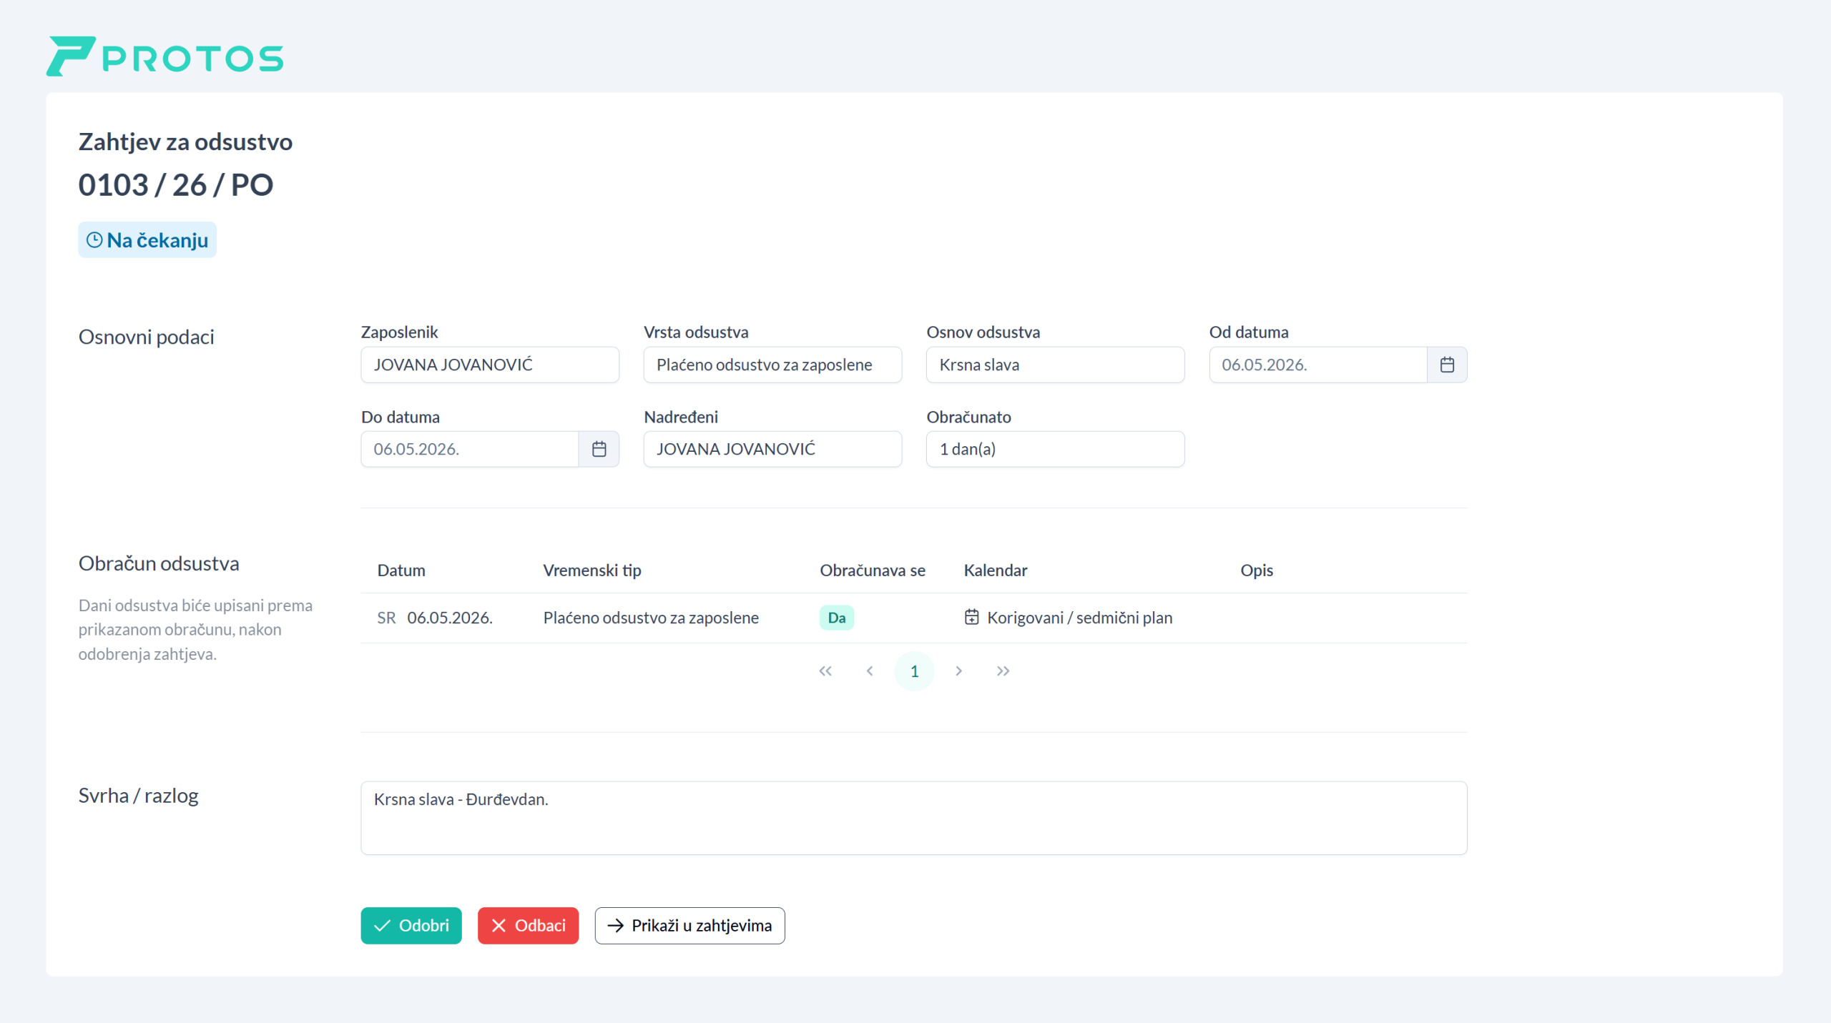The width and height of the screenshot is (1831, 1023).
Task: Click the Zaposlenik field
Action: [x=490, y=365]
